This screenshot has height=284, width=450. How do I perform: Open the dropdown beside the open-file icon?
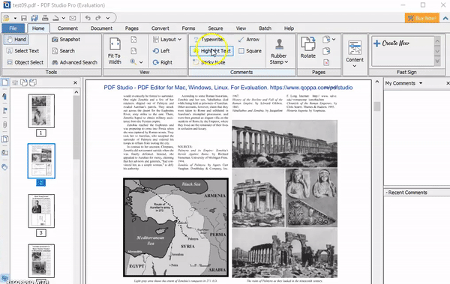click(15, 18)
